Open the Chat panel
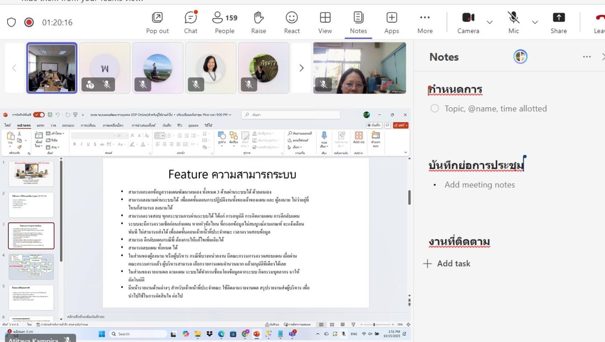This screenshot has height=342, width=605. coord(191,23)
